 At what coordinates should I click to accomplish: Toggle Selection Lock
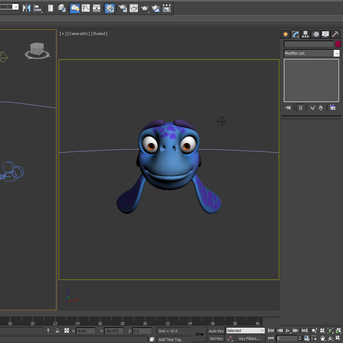click(x=57, y=330)
